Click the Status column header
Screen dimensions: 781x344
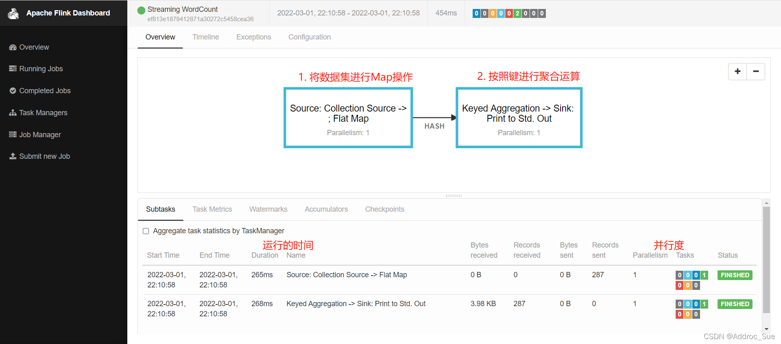pyautogui.click(x=728, y=255)
